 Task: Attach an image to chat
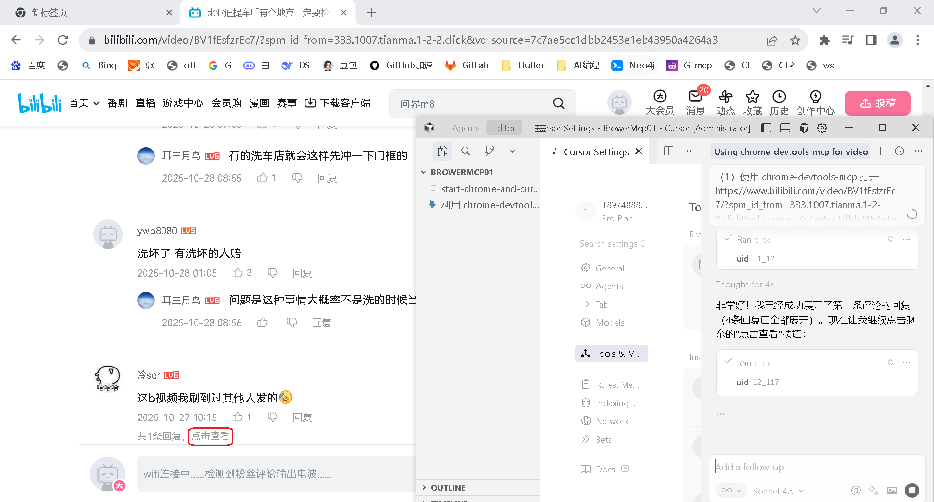click(x=892, y=490)
